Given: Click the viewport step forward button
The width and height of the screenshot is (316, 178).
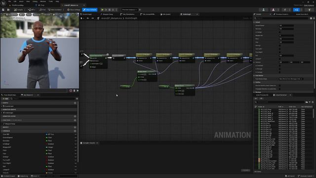Looking at the screenshot, I should tap(78, 90).
